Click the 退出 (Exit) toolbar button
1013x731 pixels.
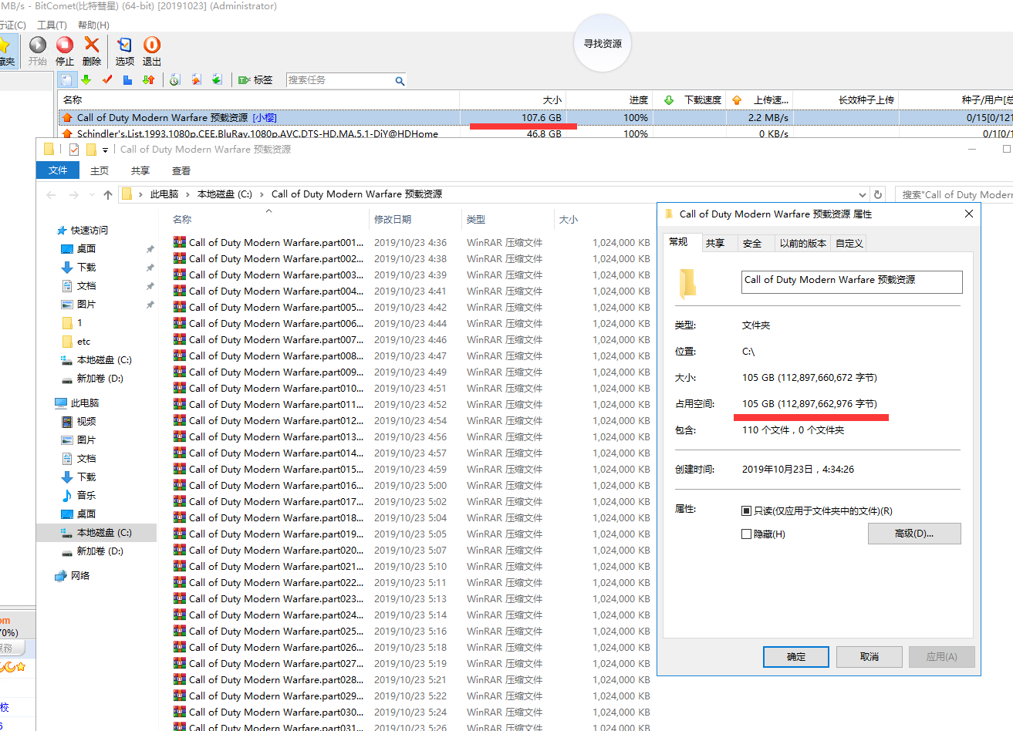152,51
